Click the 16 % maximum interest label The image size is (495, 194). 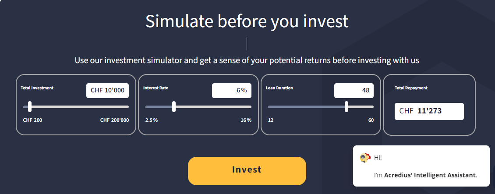tap(246, 120)
